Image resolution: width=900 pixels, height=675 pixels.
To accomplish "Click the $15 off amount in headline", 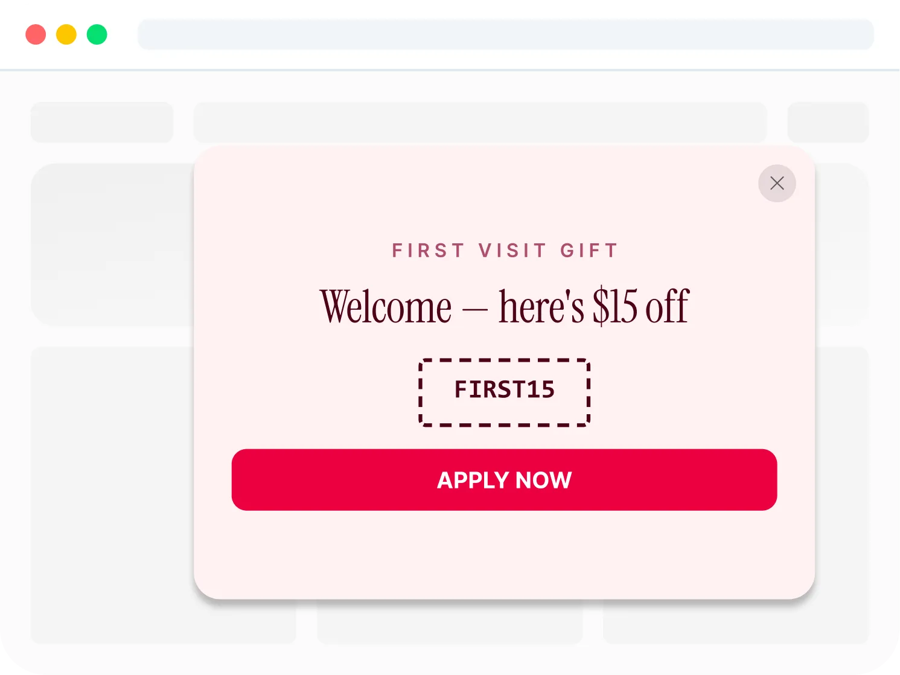I will pos(640,307).
